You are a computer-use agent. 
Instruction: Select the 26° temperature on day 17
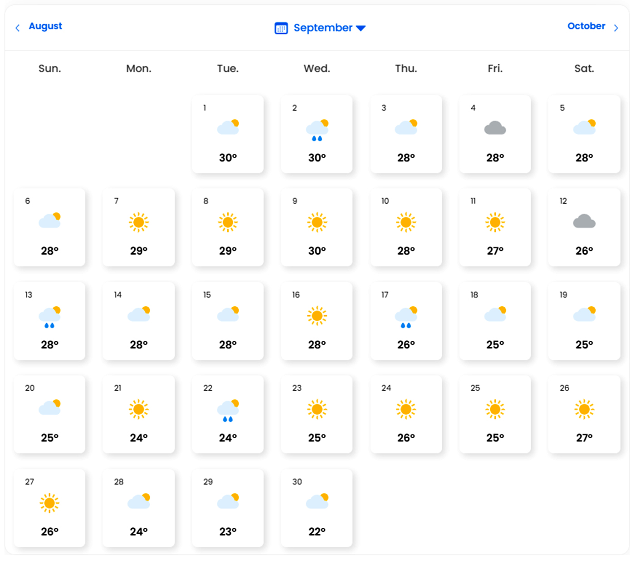(x=406, y=345)
